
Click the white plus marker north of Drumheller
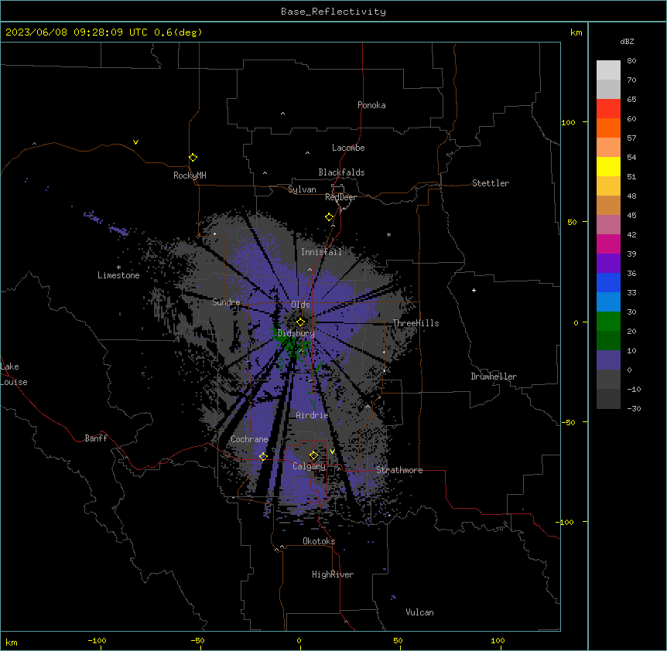tap(474, 290)
